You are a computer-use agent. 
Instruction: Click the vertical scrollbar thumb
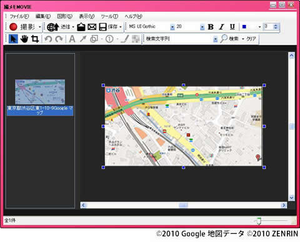[x=291, y=127]
